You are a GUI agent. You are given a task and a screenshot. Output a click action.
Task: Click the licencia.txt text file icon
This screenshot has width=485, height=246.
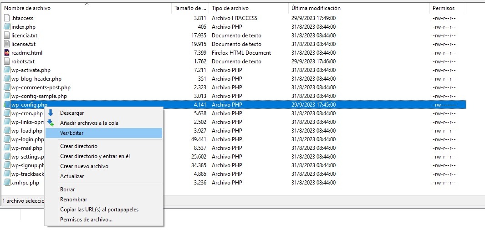pos(7,36)
